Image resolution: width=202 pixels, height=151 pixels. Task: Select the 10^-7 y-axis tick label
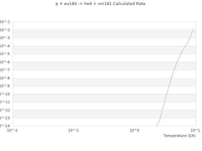click(5, 70)
